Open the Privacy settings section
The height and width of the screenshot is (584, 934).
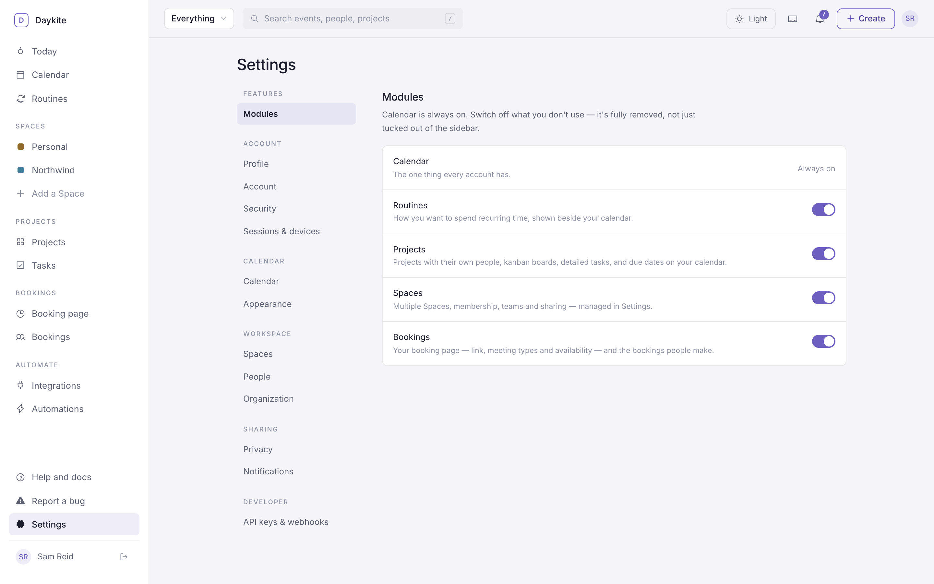tap(296, 449)
